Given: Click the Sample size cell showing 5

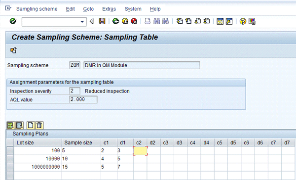Looking at the screenshot, I should [x=81, y=151].
